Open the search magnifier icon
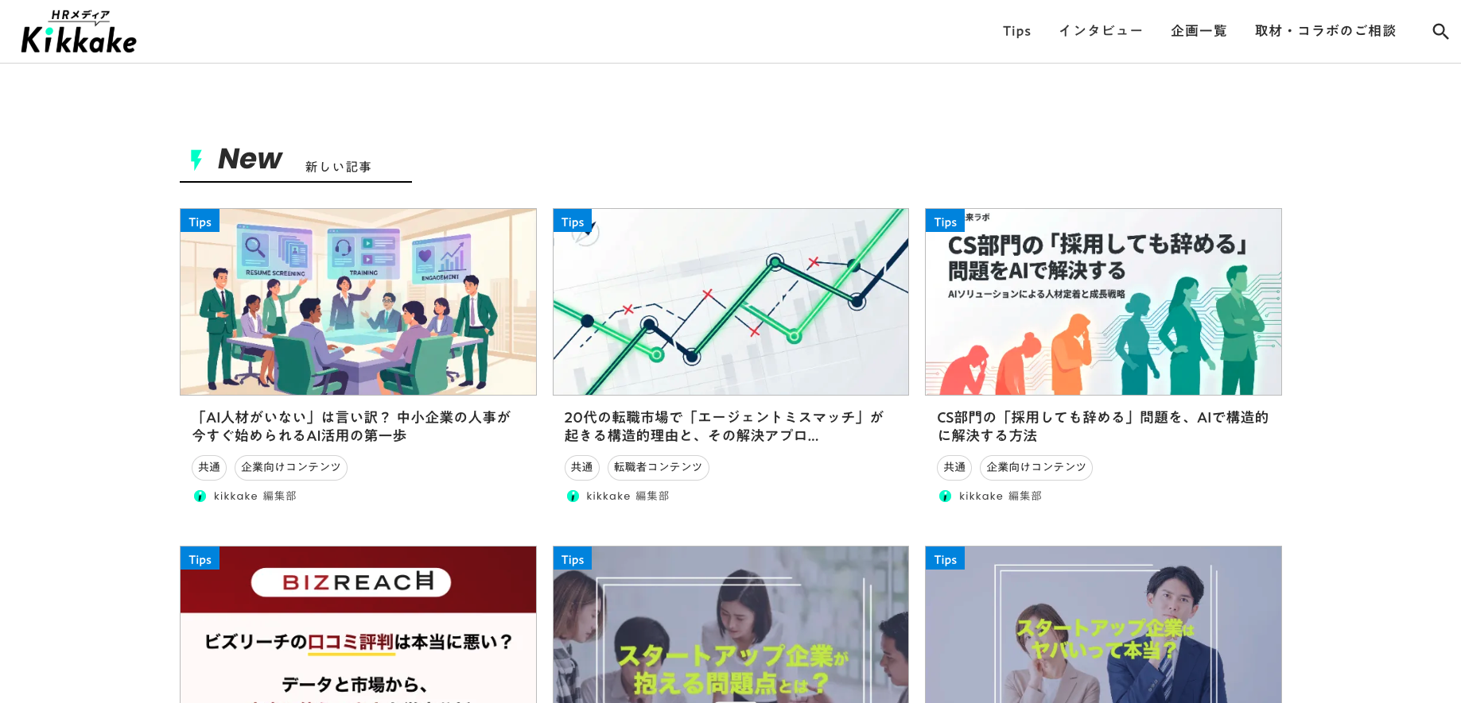Image resolution: width=1461 pixels, height=703 pixels. coord(1440,31)
